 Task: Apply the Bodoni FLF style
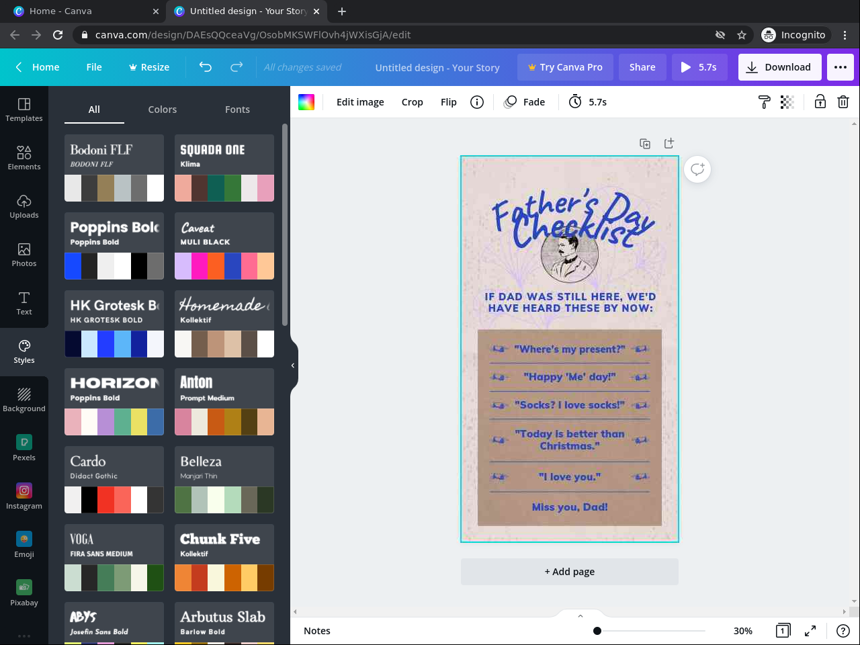point(114,168)
